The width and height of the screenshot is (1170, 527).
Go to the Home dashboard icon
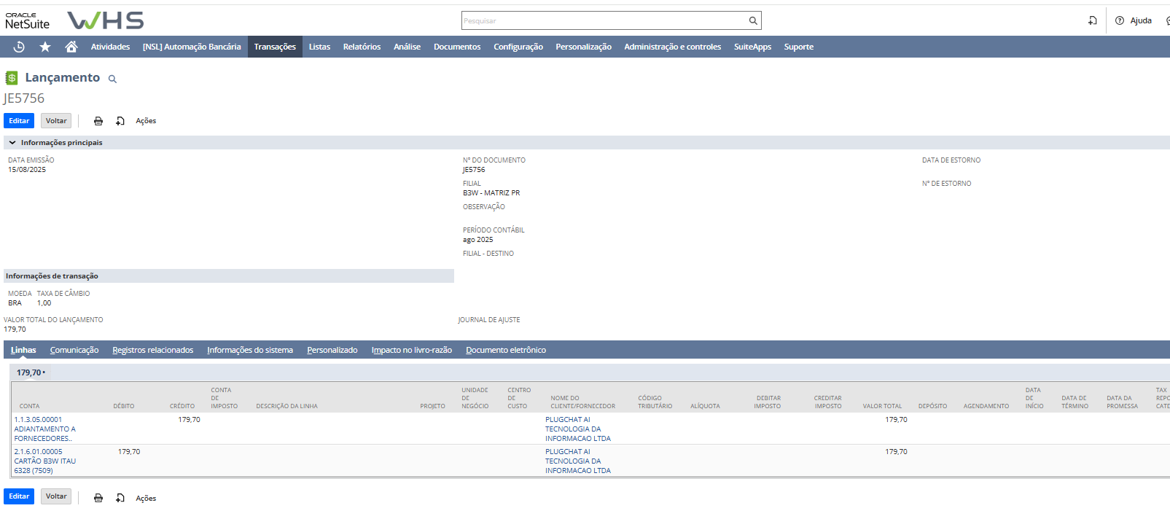point(71,47)
